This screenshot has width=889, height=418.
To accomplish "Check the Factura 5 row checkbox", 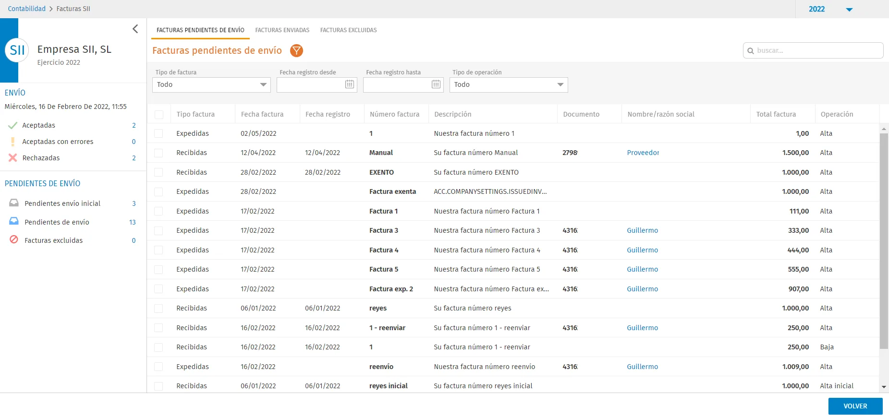I will pyautogui.click(x=159, y=270).
